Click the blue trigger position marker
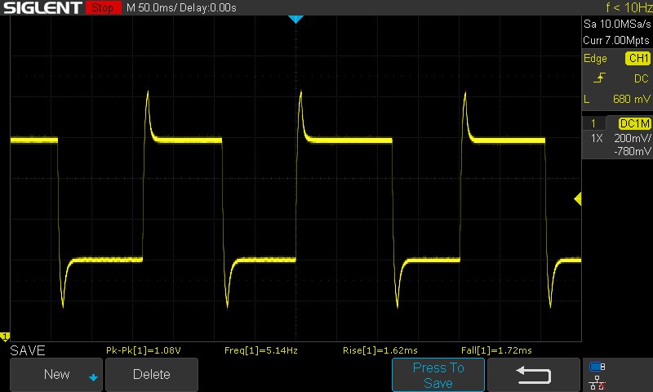 (295, 19)
